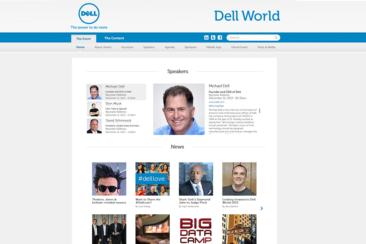
Task: Switch to The Content tab
Action: [114, 38]
